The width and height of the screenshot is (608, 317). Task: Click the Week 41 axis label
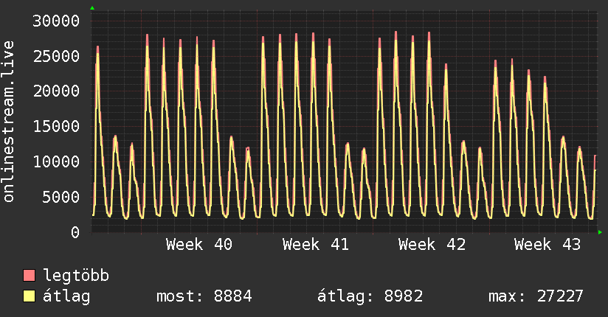pyautogui.click(x=316, y=245)
